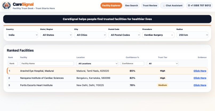The height and width of the screenshot is (111, 215).
Task: Click the Confidence filter input
Action: 133,64
